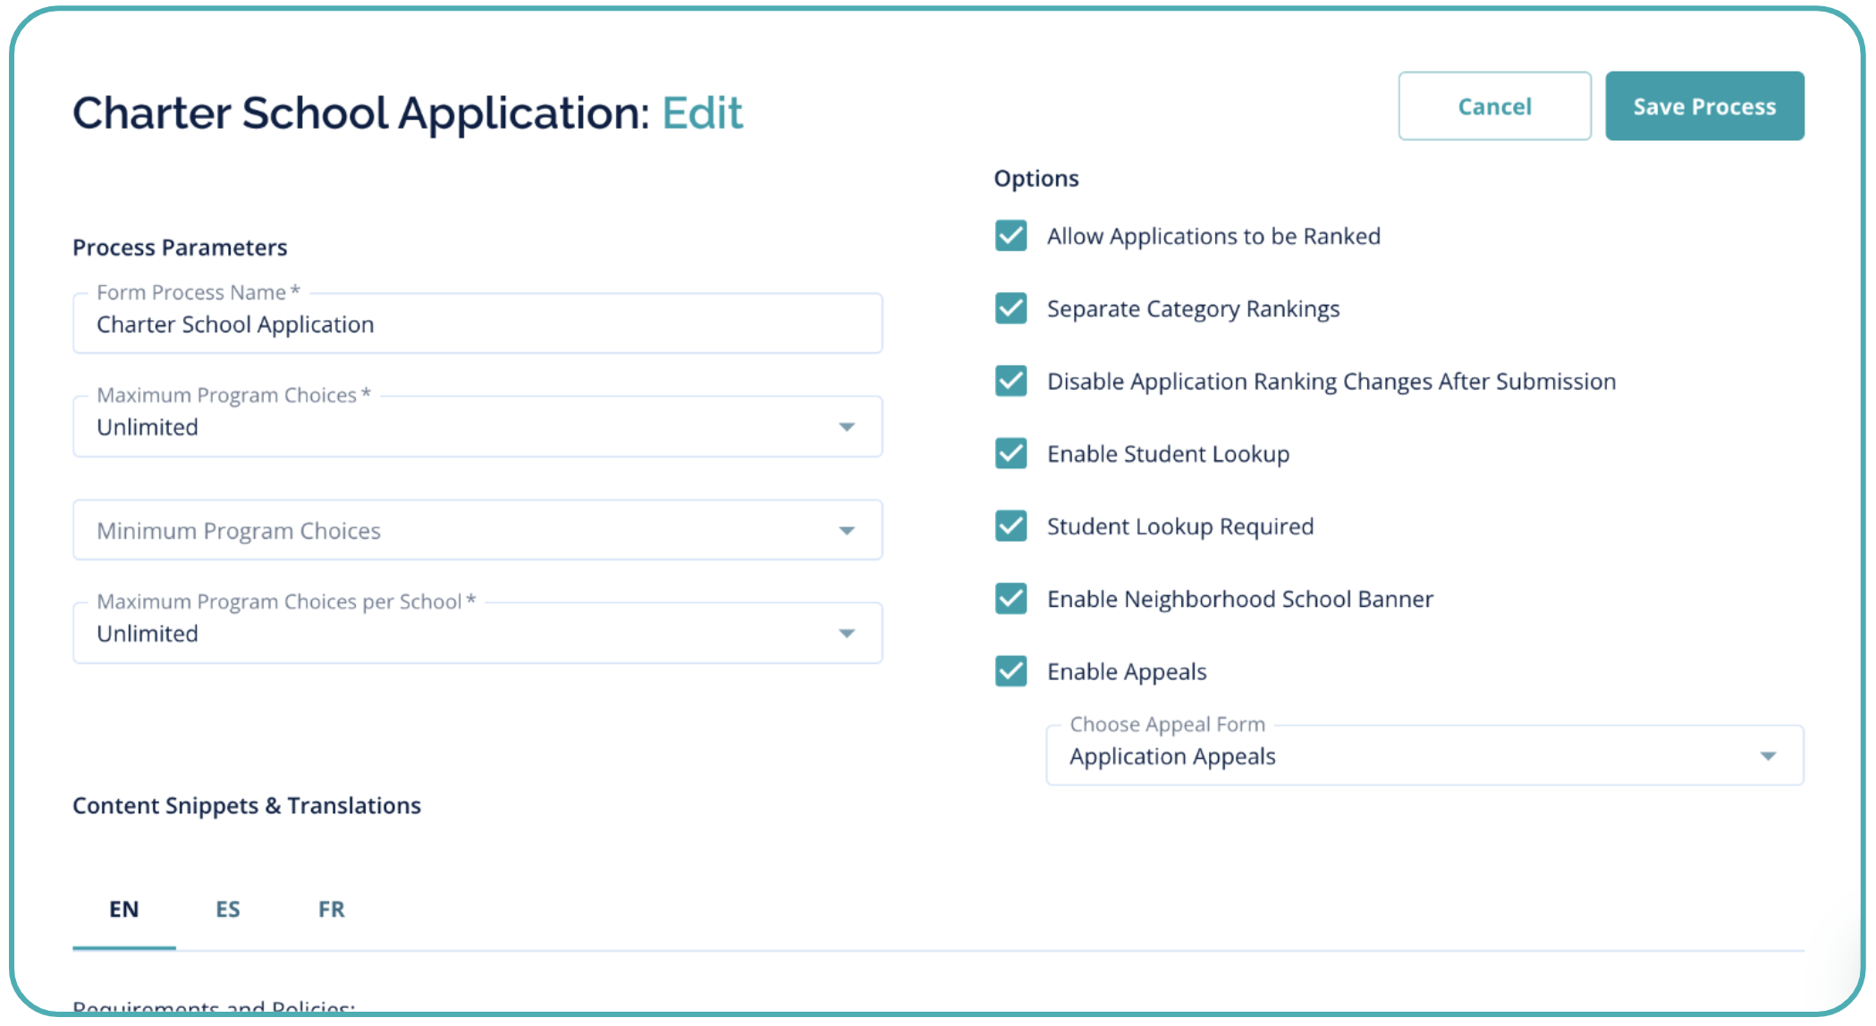Viewport: 1876px width, 1026px height.
Task: Open Maximum Program Choices dropdown
Action: [x=477, y=427]
